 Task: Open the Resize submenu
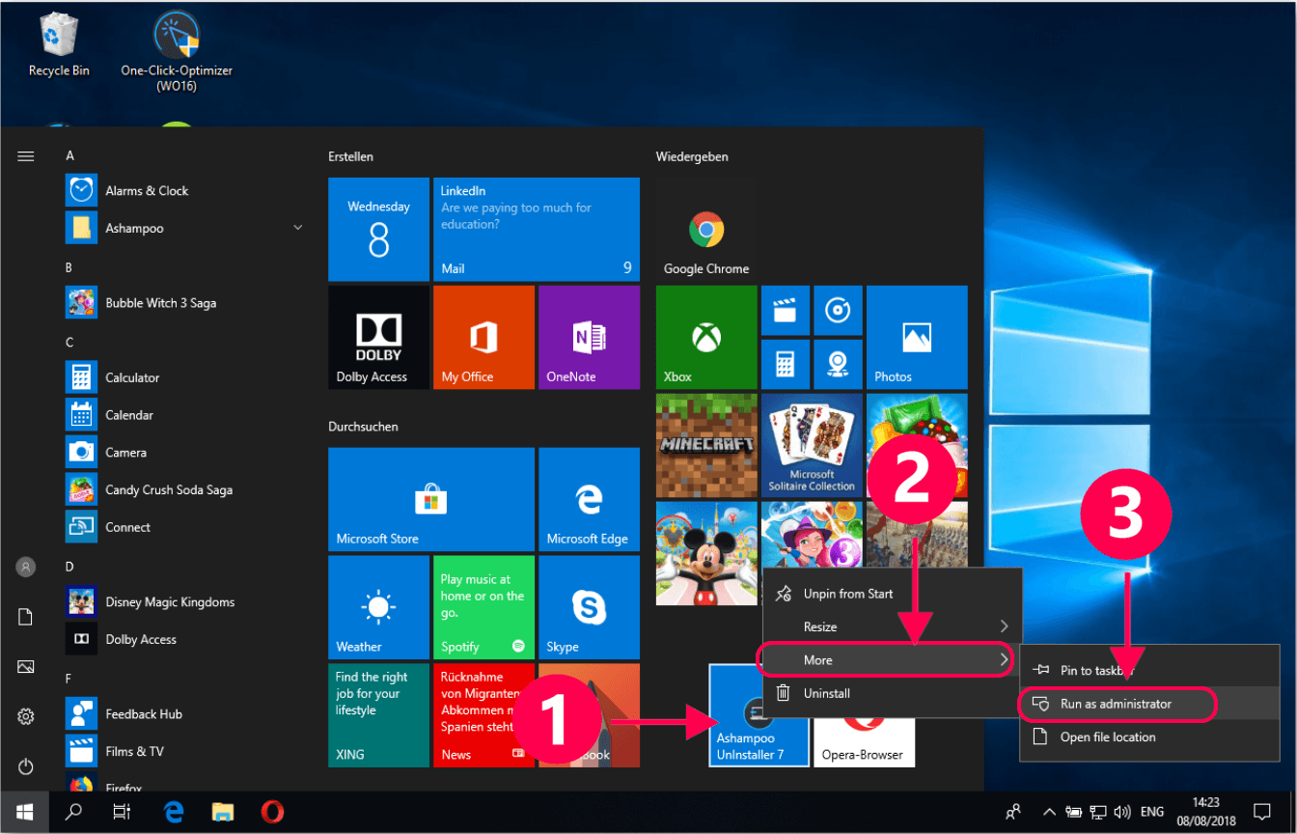coord(892,626)
